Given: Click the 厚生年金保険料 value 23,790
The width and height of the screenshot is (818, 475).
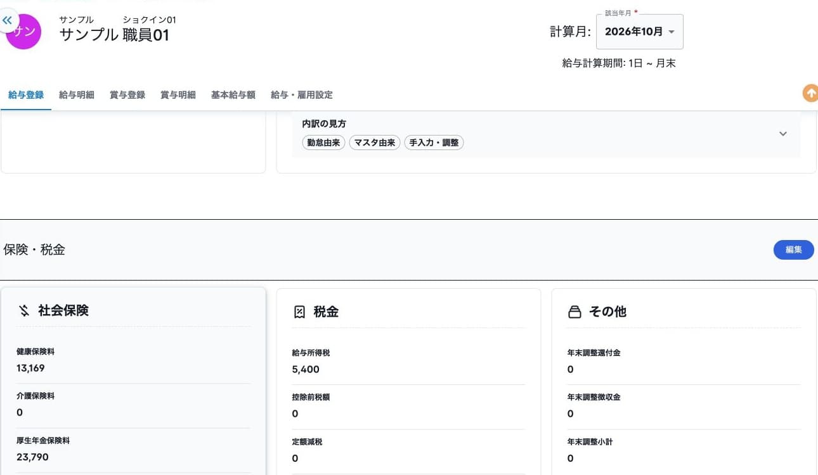Looking at the screenshot, I should point(33,457).
